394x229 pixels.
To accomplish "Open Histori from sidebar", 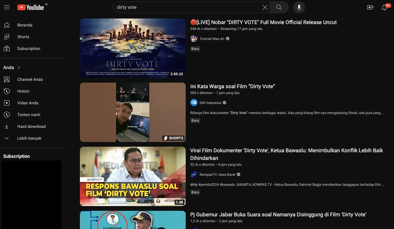I will tap(23, 91).
